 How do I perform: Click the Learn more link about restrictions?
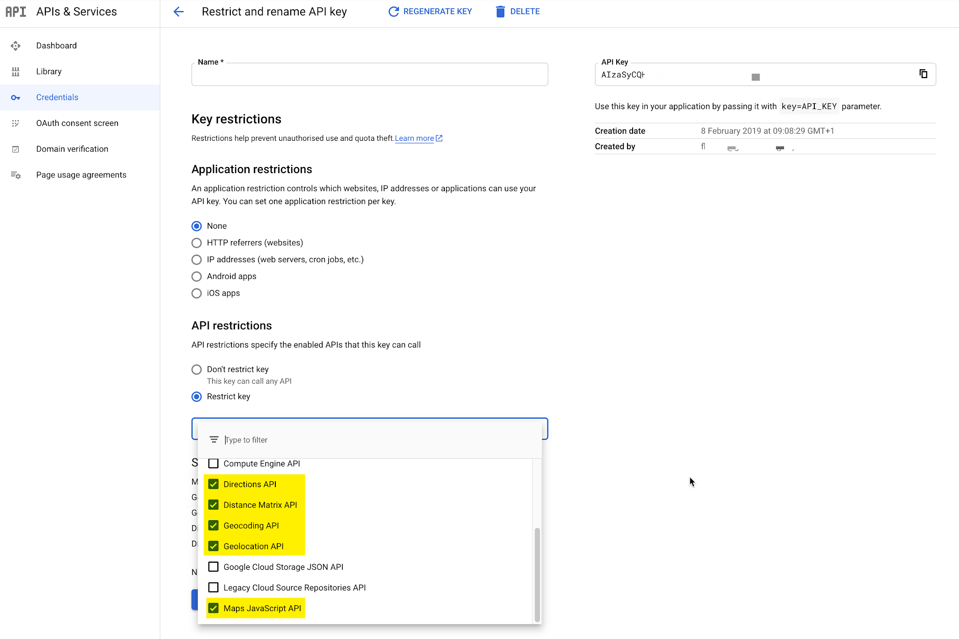(414, 138)
